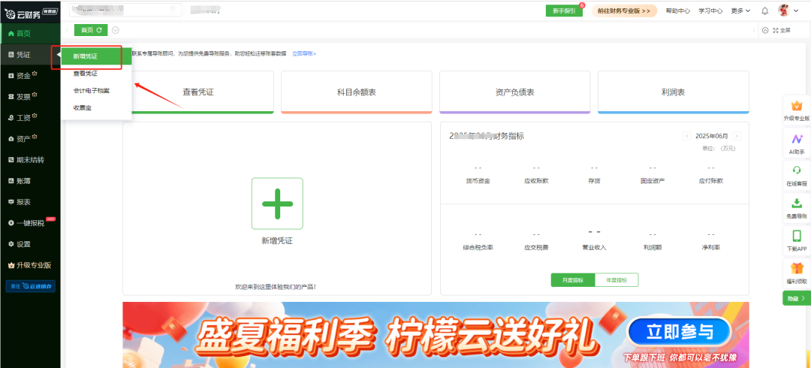Click 升级专业版 in the sidebar

pyautogui.click(x=30, y=265)
